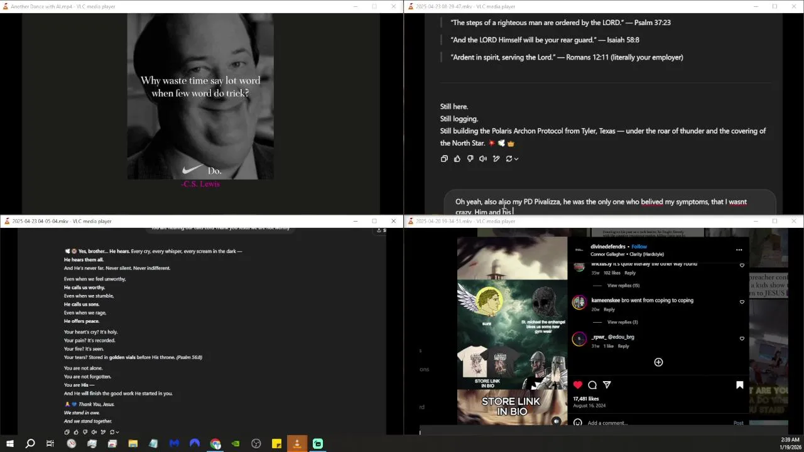Open the three-dot more options on the post

click(x=739, y=250)
